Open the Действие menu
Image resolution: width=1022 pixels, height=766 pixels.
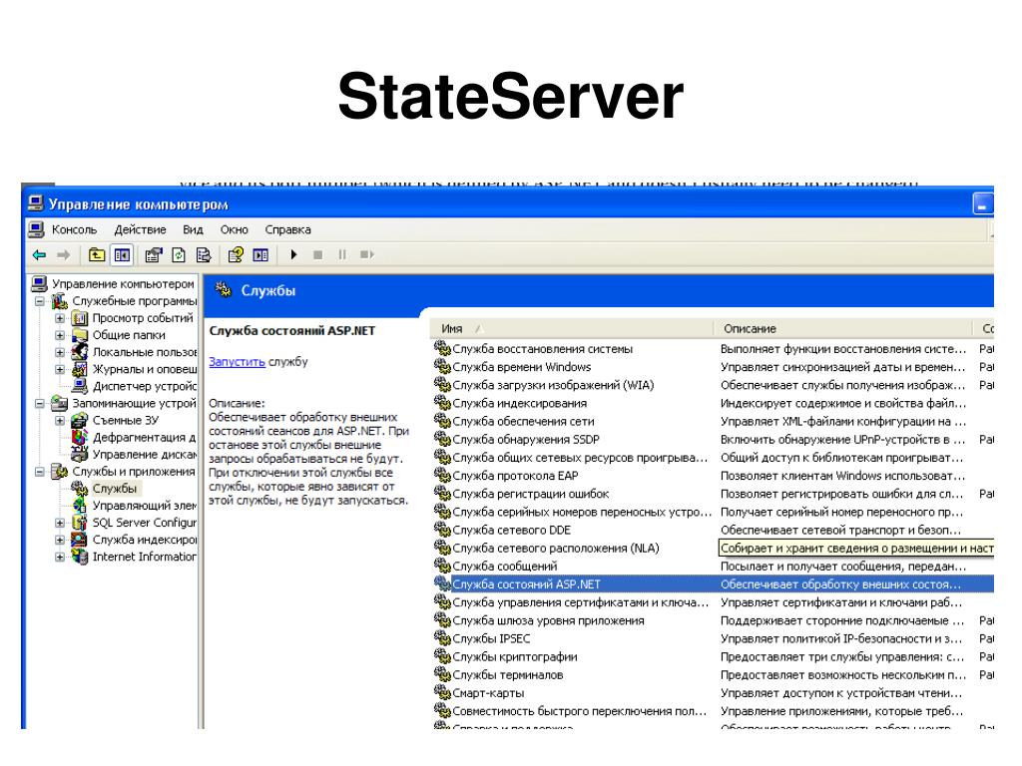pos(140,229)
